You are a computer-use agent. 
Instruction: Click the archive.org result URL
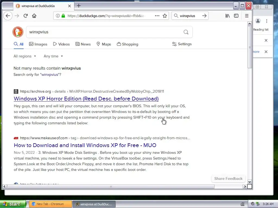click(92, 92)
